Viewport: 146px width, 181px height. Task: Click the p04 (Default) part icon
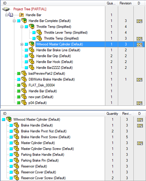pyautogui.click(x=24, y=103)
